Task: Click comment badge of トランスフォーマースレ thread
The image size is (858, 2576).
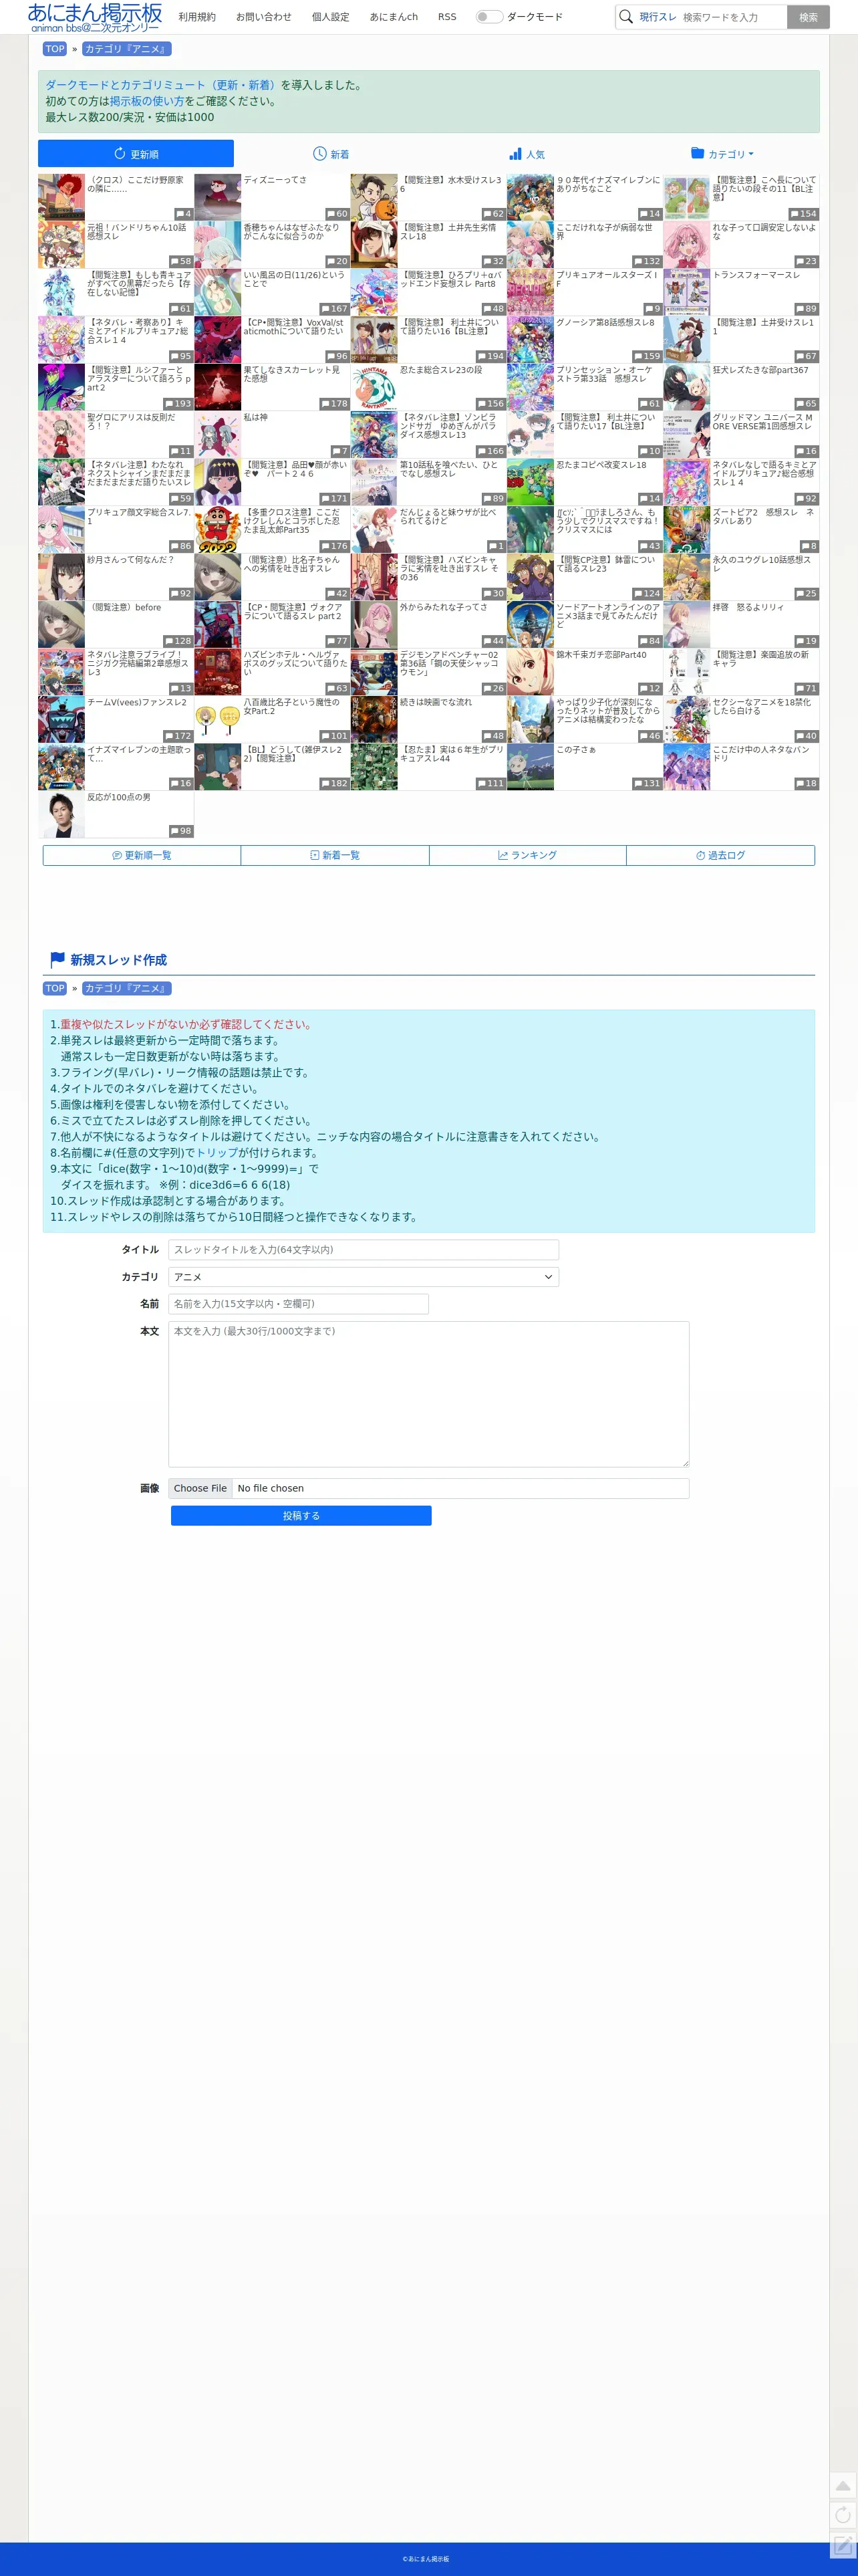Action: (x=806, y=309)
